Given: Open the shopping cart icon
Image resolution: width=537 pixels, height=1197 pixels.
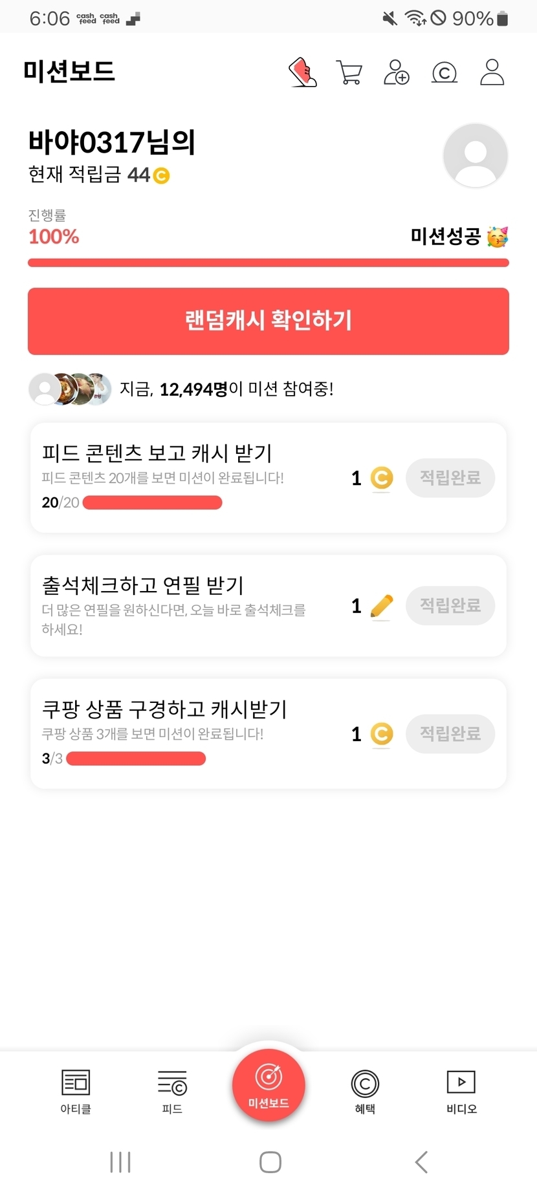Looking at the screenshot, I should tap(349, 72).
